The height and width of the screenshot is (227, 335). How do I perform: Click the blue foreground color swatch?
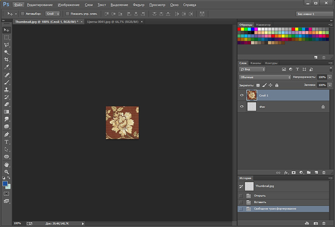(x=5, y=184)
